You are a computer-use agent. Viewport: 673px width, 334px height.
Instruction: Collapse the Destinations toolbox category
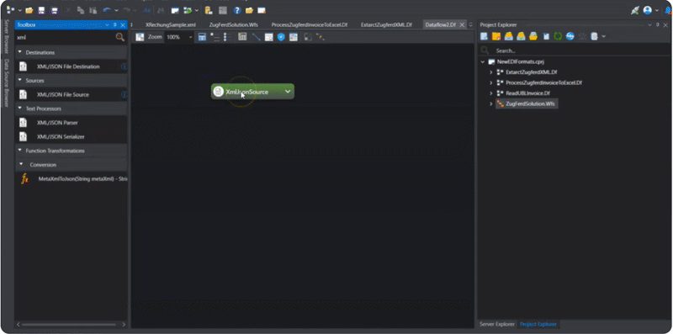[x=19, y=52]
